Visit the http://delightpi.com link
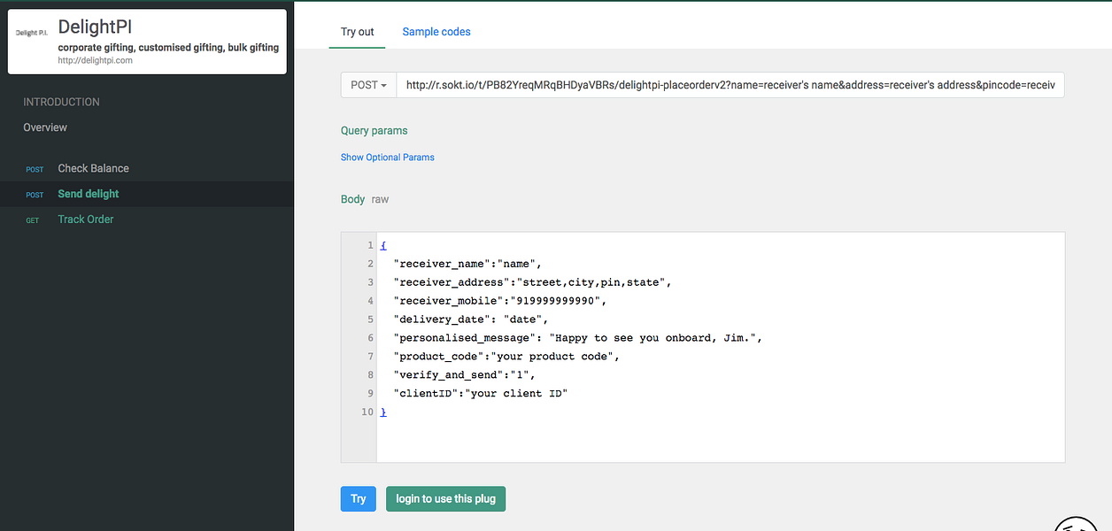The height and width of the screenshot is (531, 1112). point(95,60)
